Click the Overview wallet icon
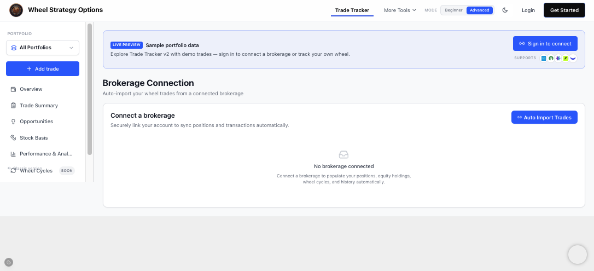Viewport: 594px width, 271px height. [x=13, y=89]
